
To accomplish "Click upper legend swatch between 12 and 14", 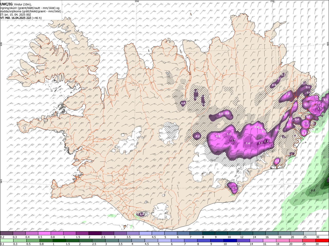I will 247,233.
